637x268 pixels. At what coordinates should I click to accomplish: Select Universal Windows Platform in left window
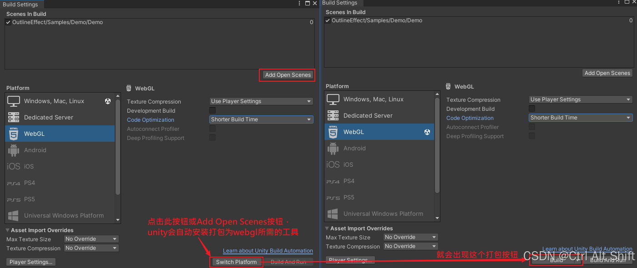(60, 216)
